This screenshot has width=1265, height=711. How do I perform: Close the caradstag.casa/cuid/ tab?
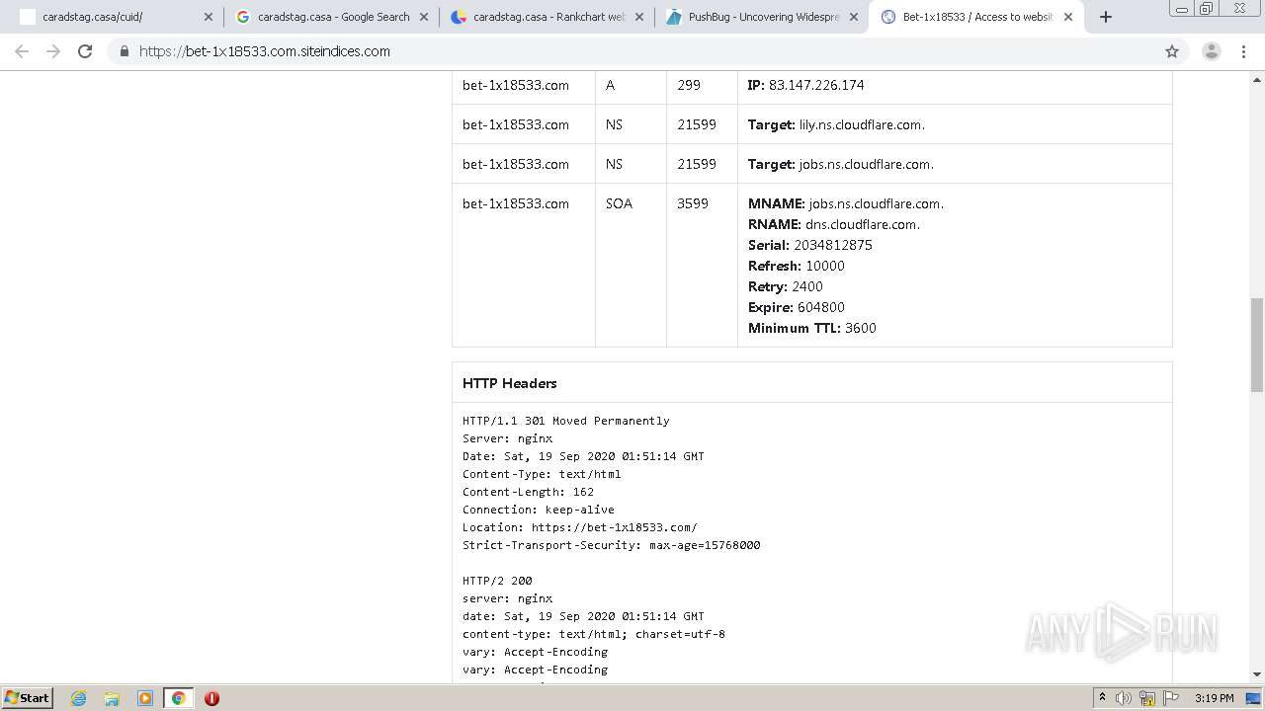tap(208, 17)
